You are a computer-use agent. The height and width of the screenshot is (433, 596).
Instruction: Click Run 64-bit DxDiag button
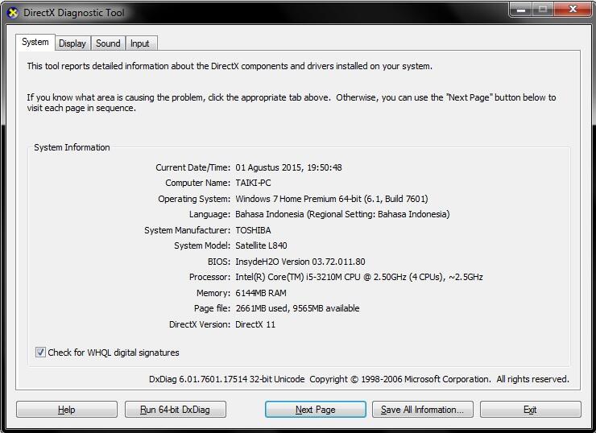click(176, 410)
